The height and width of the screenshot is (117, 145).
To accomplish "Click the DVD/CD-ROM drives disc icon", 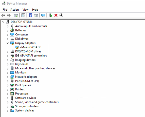I will (12, 51).
